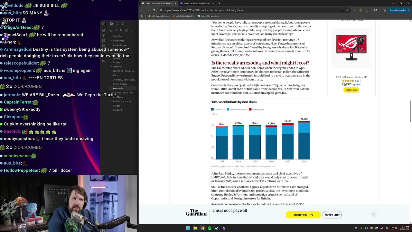The image size is (412, 232).
Task: Expand the Strategy folder
Action: [116, 62]
